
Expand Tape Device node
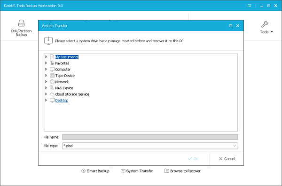point(46,76)
